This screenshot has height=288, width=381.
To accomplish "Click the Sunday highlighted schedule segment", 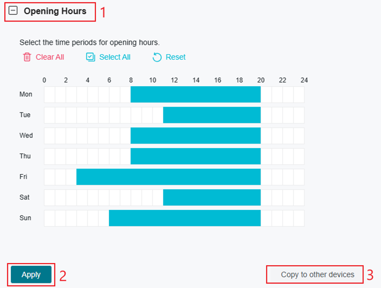I will (185, 218).
